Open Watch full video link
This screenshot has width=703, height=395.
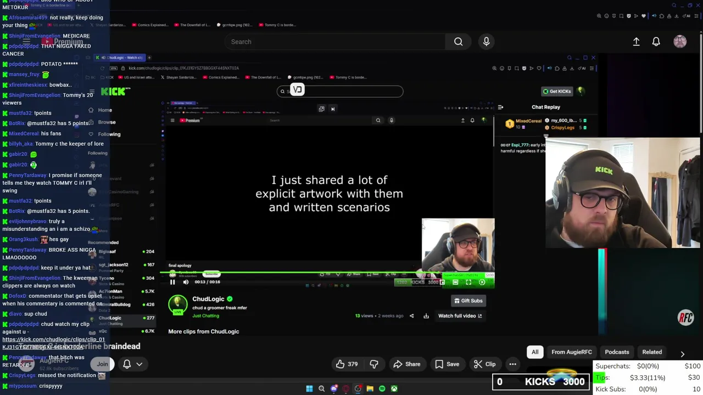pos(460,316)
